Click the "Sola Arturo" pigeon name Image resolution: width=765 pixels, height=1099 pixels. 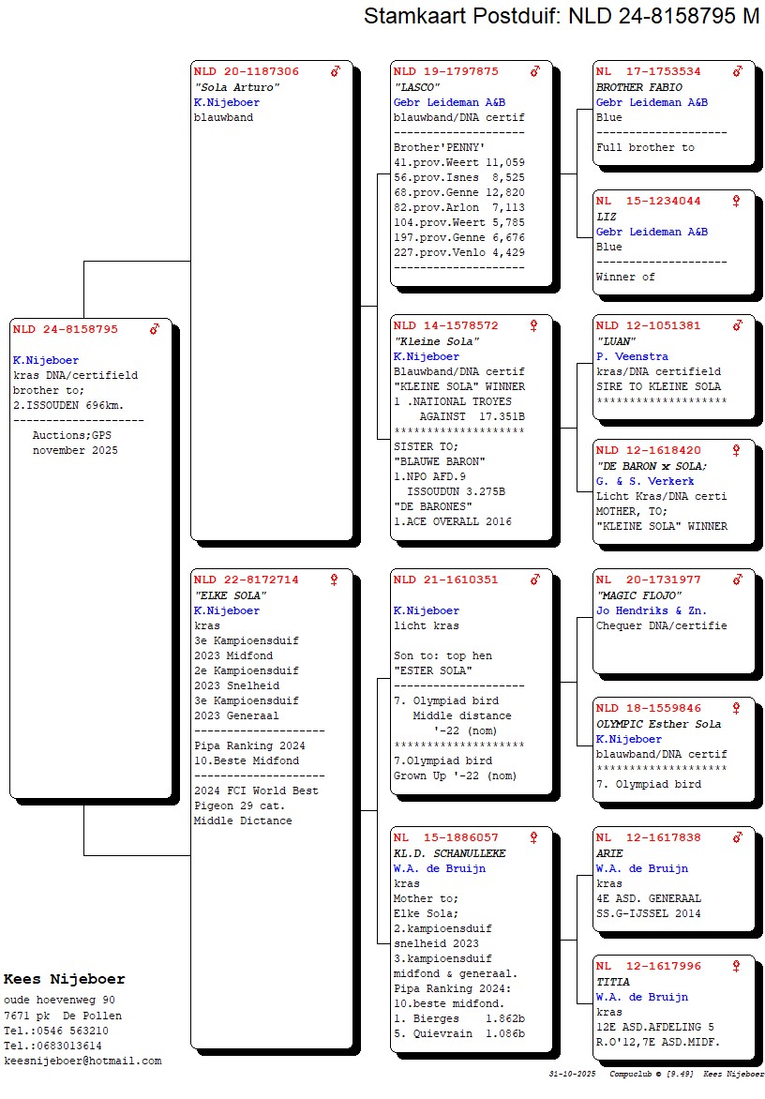237,87
